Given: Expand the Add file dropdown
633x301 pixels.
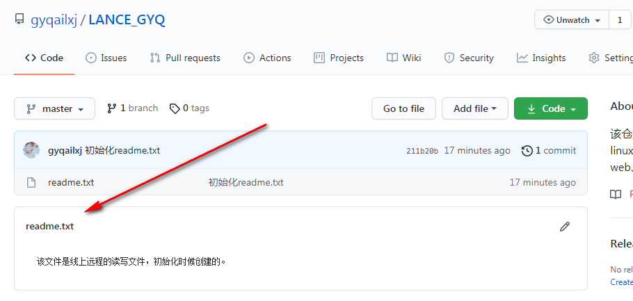Looking at the screenshot, I should (x=474, y=108).
